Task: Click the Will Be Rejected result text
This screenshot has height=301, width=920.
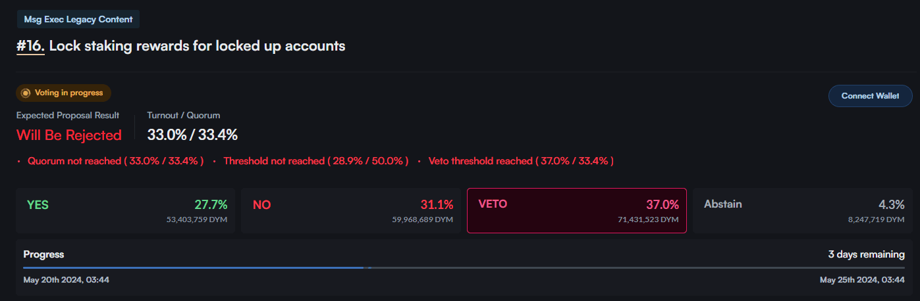Action: click(69, 135)
